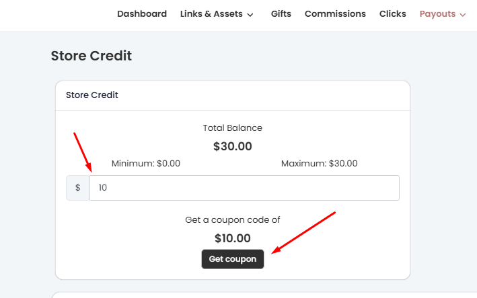Screen dimensions: 477x298
Task: Open the Links & Assets menu
Action: coord(211,14)
